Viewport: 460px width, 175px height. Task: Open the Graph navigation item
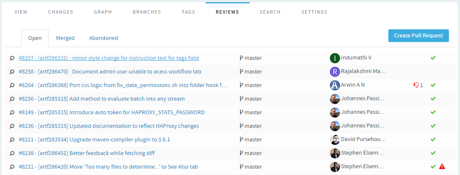click(103, 12)
